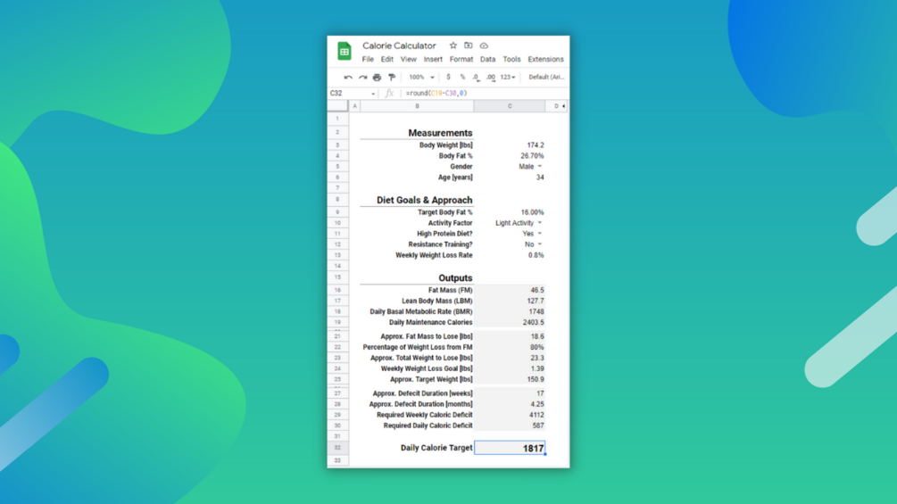The image size is (897, 504).
Task: Open the Google Sheets home icon
Action: (345, 52)
